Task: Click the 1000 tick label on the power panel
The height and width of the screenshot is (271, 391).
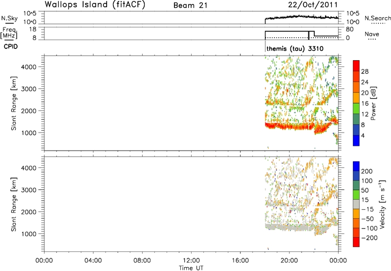Action: [29, 133]
